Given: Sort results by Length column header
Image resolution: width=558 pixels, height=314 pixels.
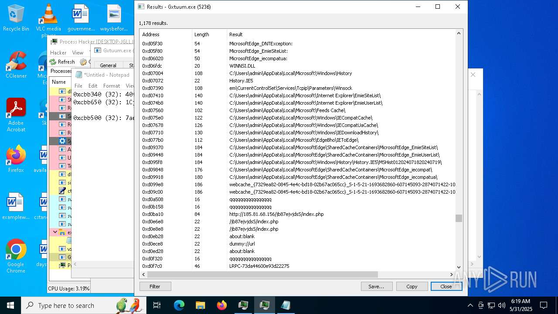Looking at the screenshot, I should pyautogui.click(x=210, y=34).
